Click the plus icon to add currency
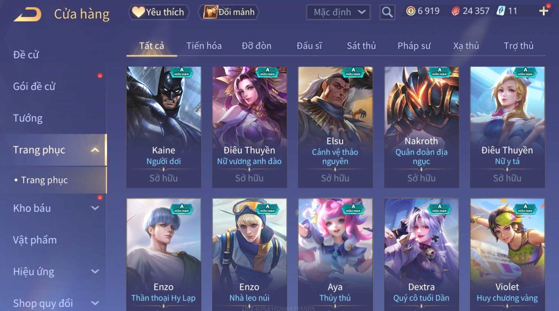Screen dimensions: 559x311 click(544, 11)
